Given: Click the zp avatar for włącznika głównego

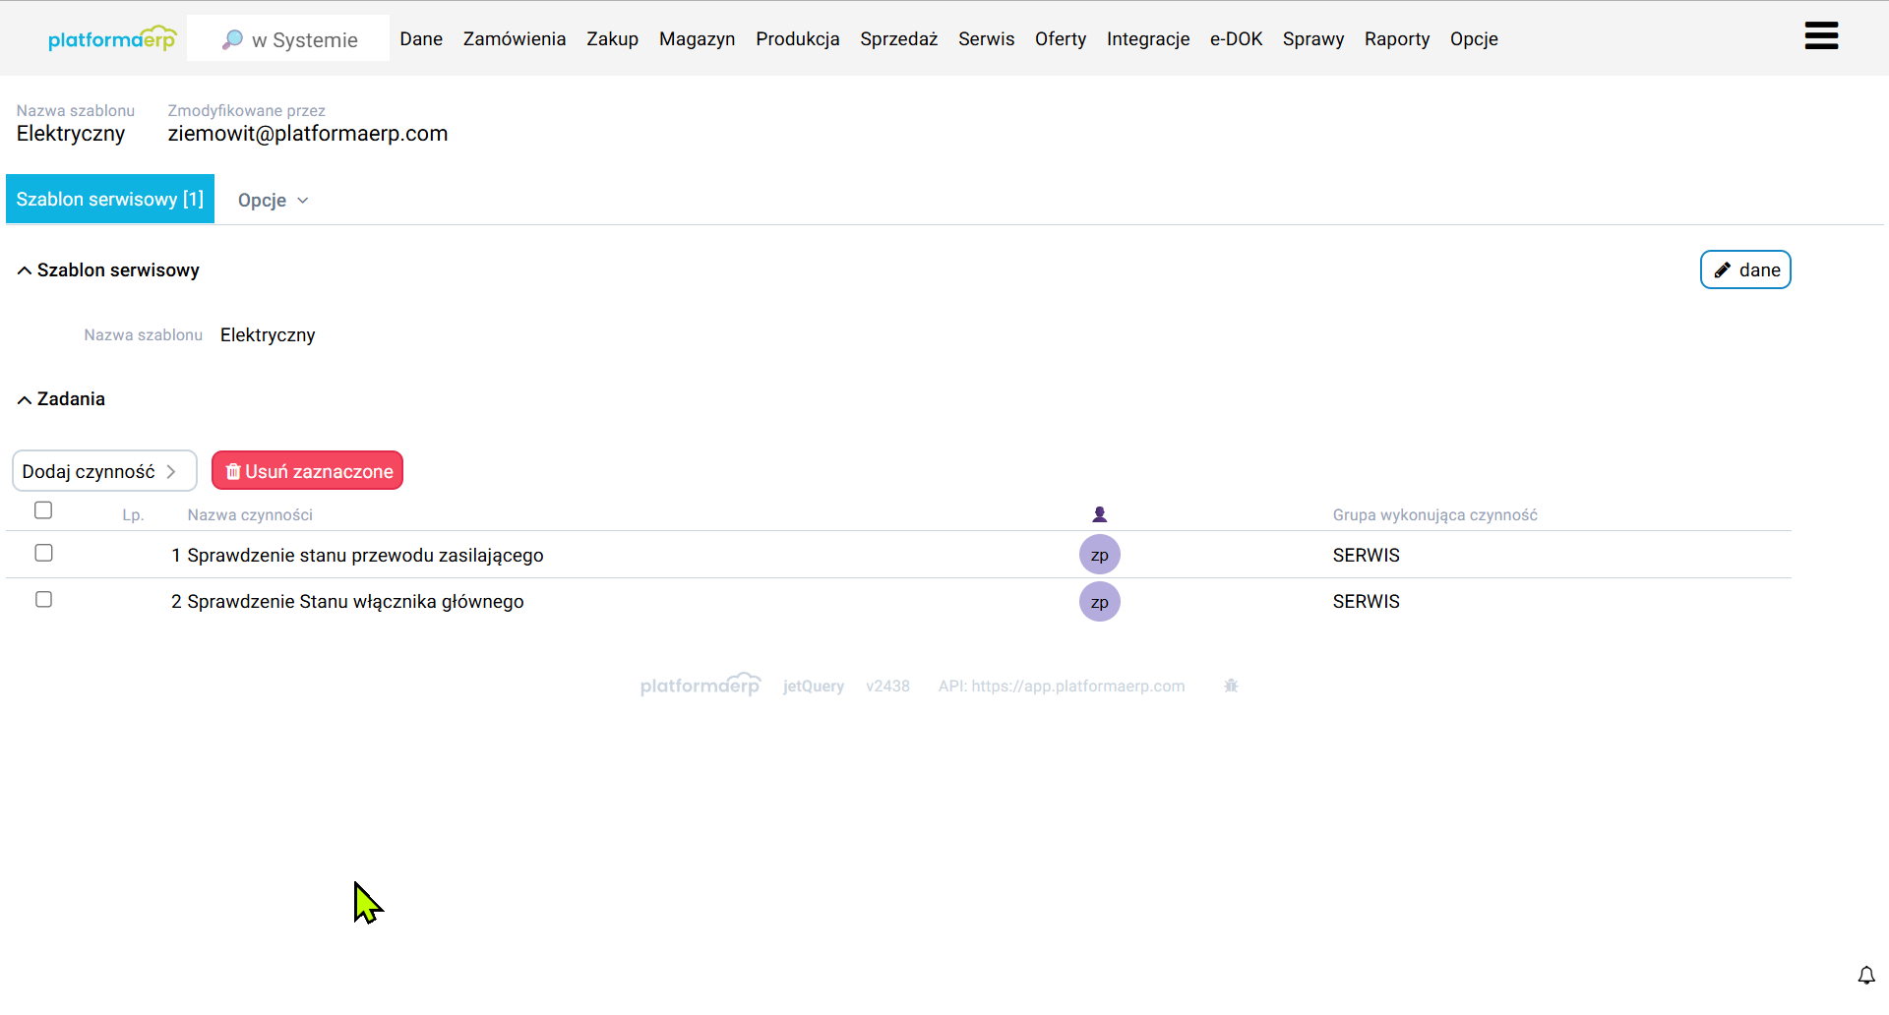Looking at the screenshot, I should coord(1099,601).
